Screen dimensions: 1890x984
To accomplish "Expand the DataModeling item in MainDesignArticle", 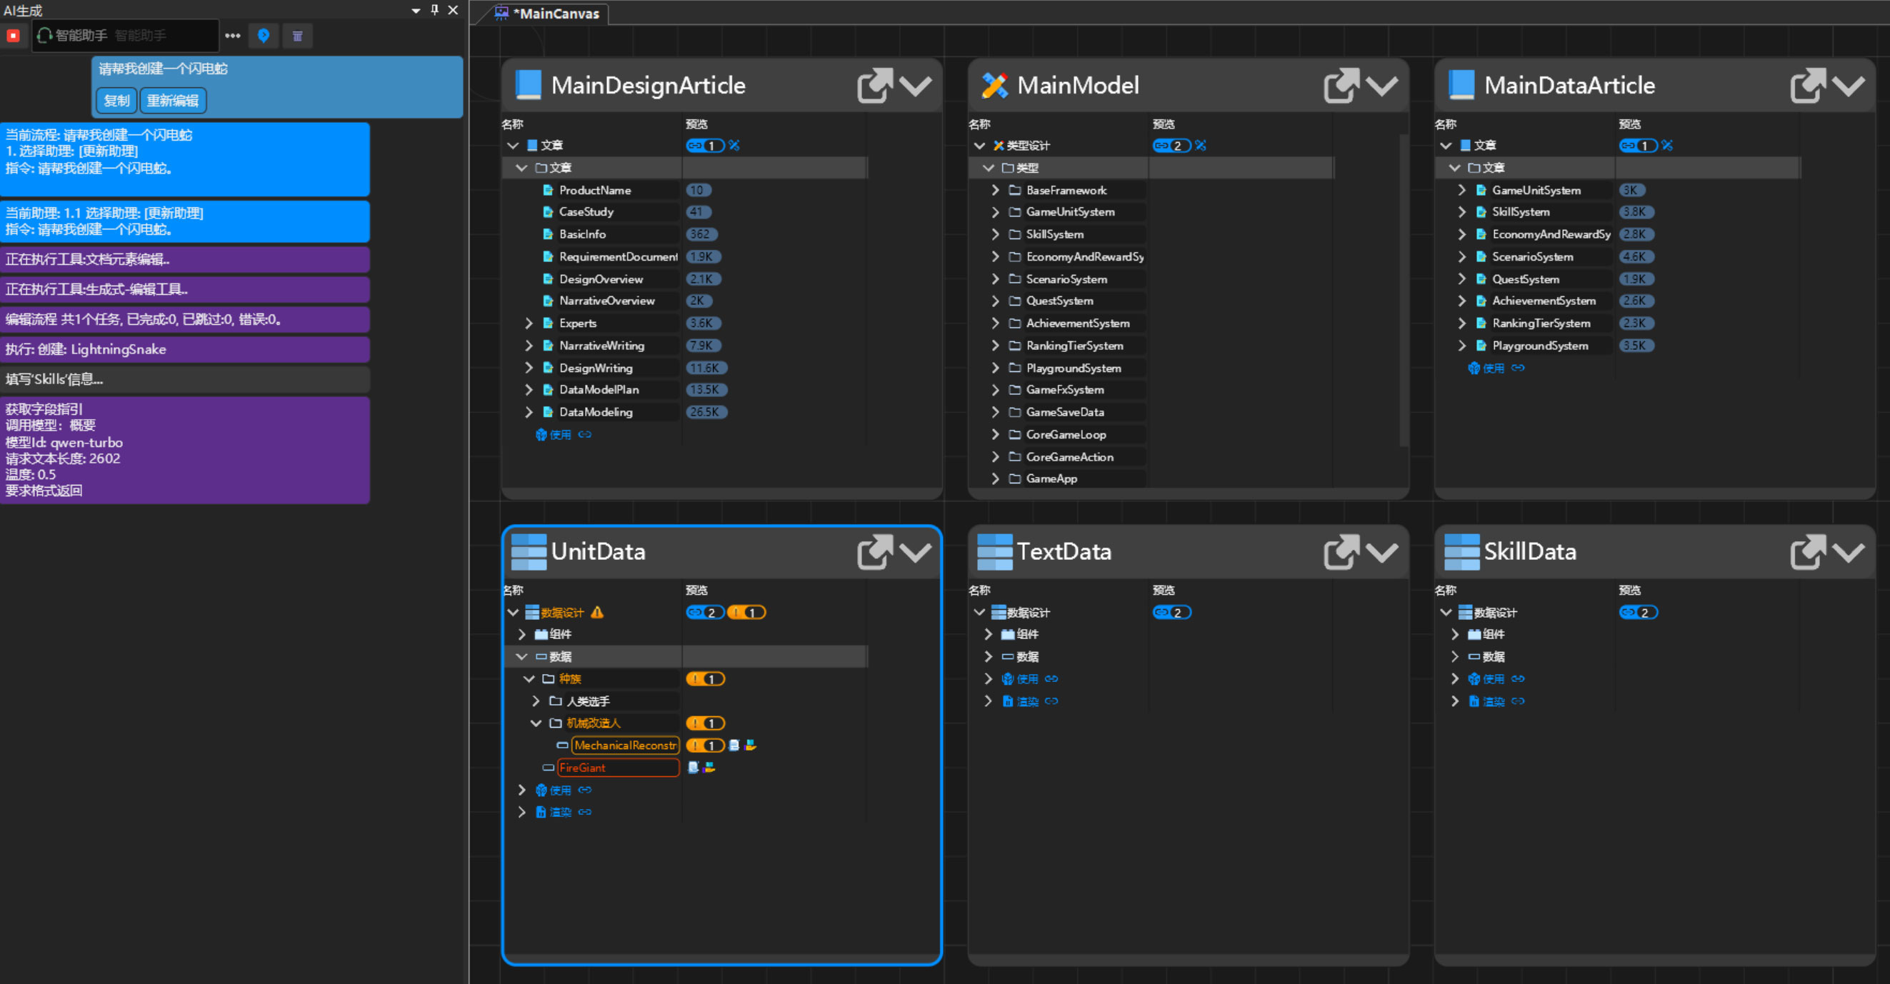I will tap(529, 412).
